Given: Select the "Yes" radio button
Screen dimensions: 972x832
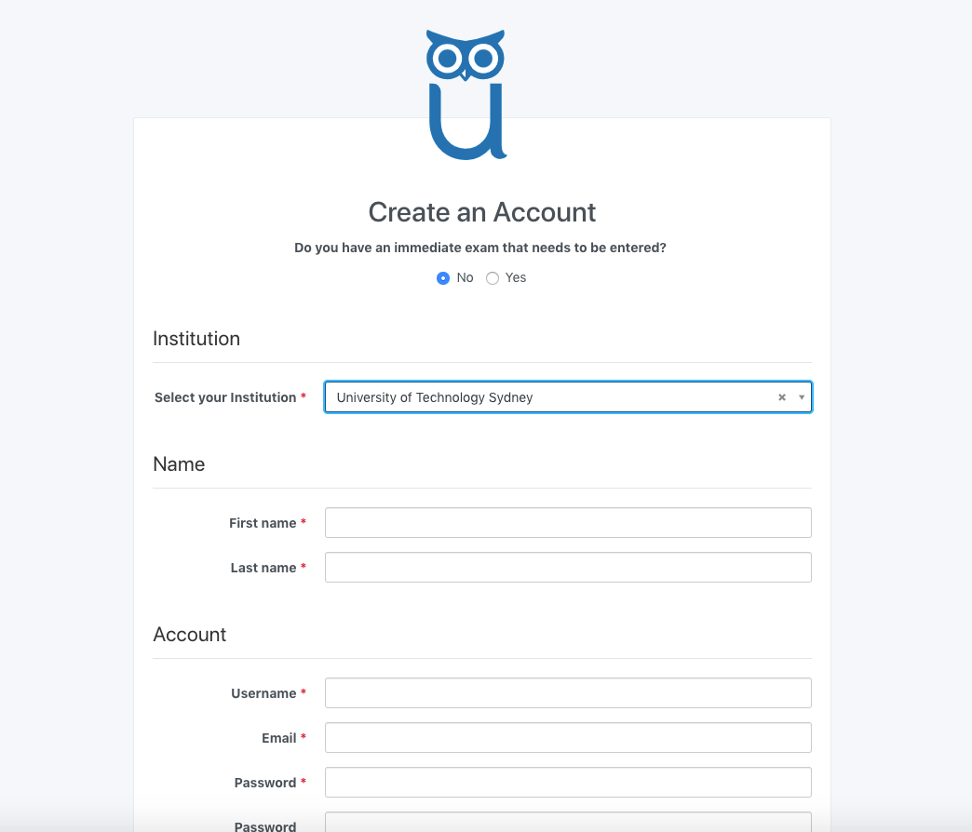Looking at the screenshot, I should pyautogui.click(x=493, y=278).
